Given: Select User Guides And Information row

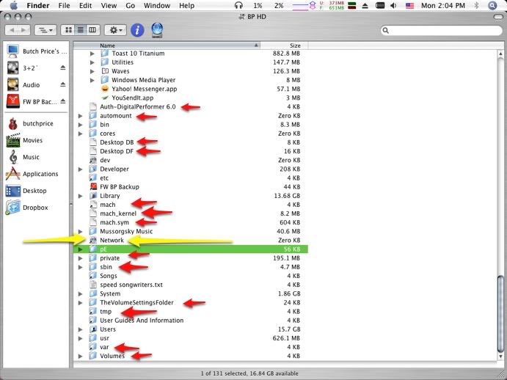Looking at the screenshot, I should 191,321.
